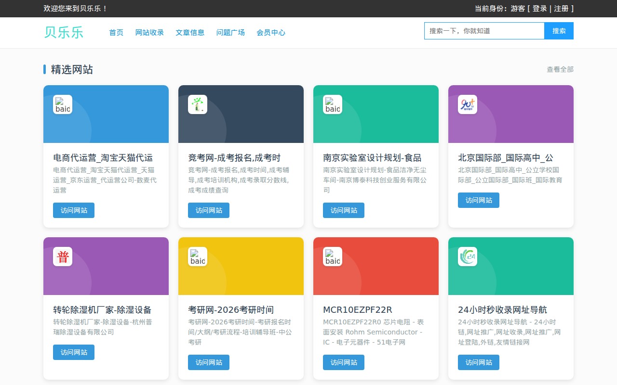This screenshot has height=385, width=617.
Task: Click the site icon on 竞考网 card
Action: tap(197, 104)
